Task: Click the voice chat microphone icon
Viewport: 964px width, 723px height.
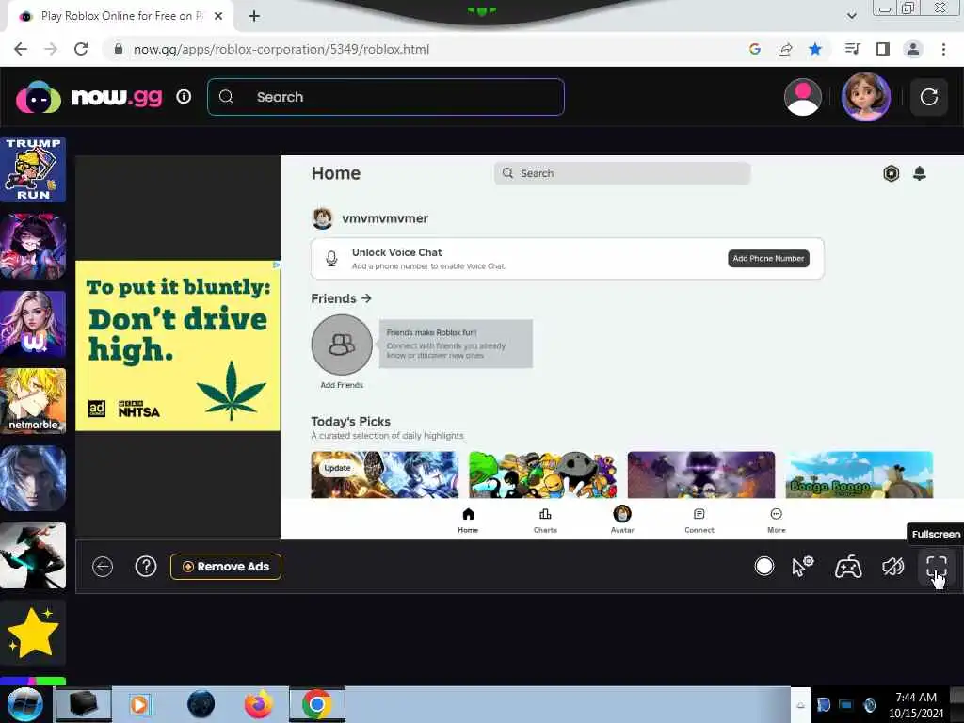Action: tap(331, 258)
